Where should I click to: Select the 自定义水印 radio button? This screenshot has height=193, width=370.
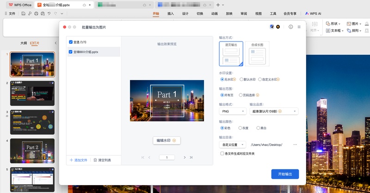coord(260,79)
